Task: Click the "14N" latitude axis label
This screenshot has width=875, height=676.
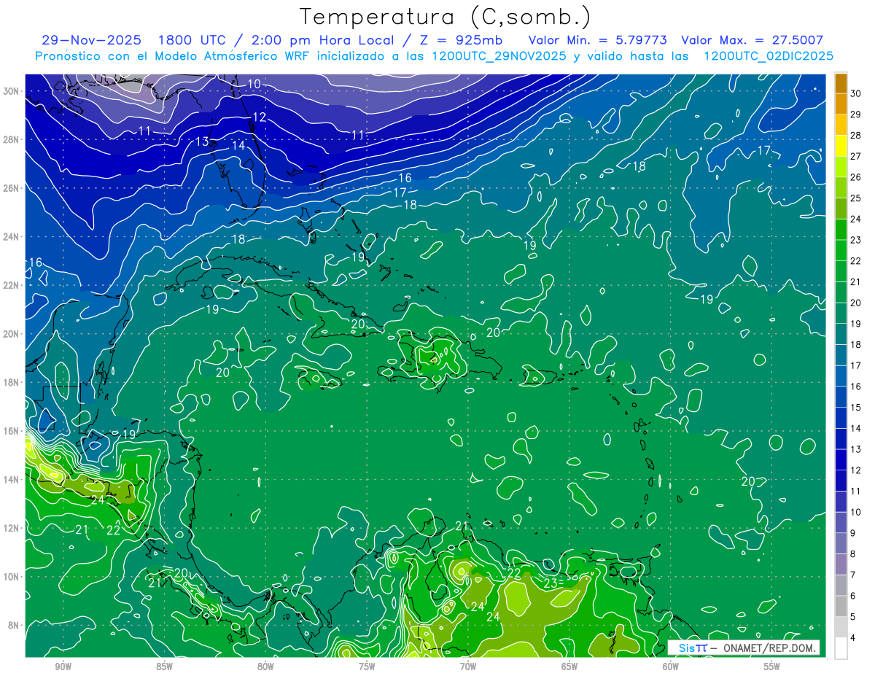Action: click(x=12, y=479)
